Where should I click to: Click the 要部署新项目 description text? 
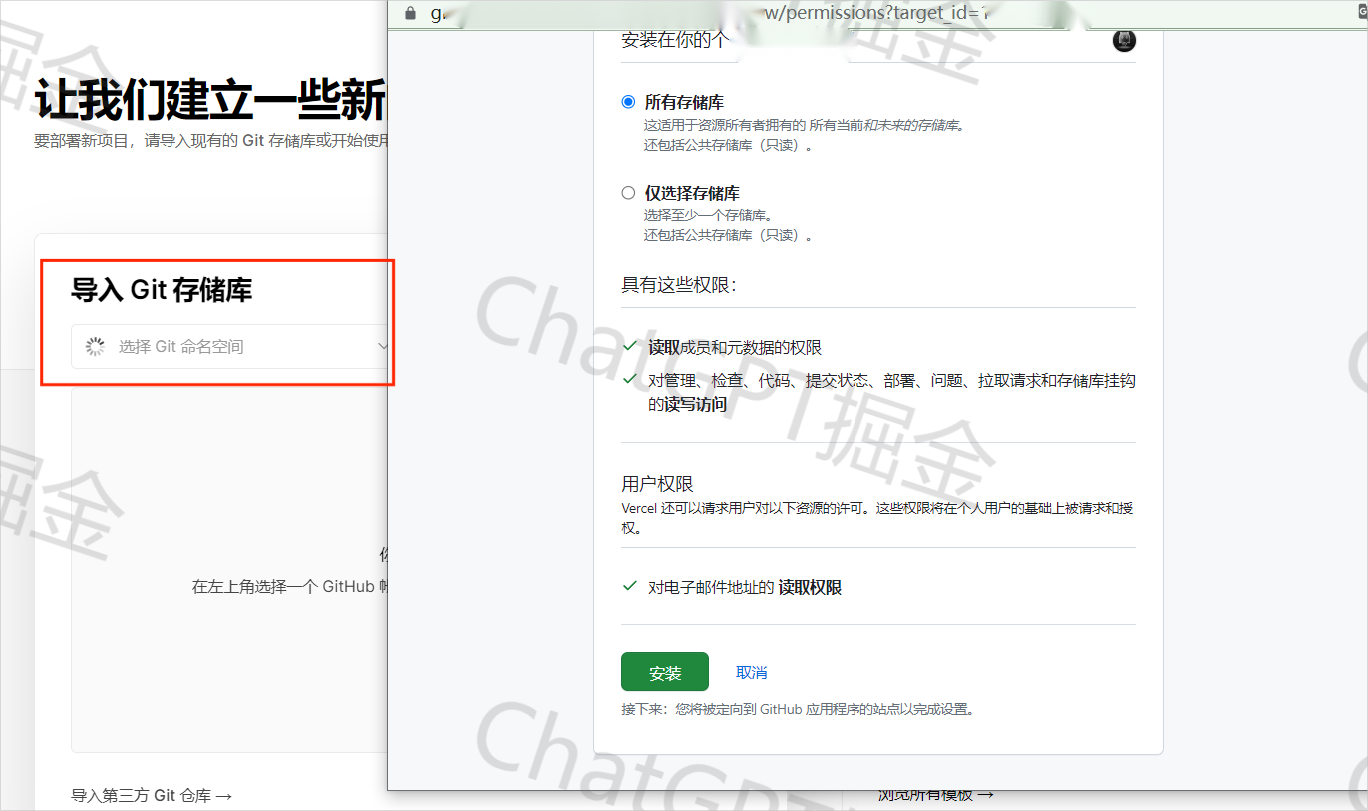(x=210, y=141)
